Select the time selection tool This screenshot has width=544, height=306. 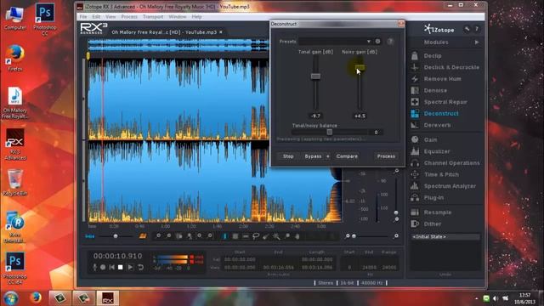click(x=224, y=236)
